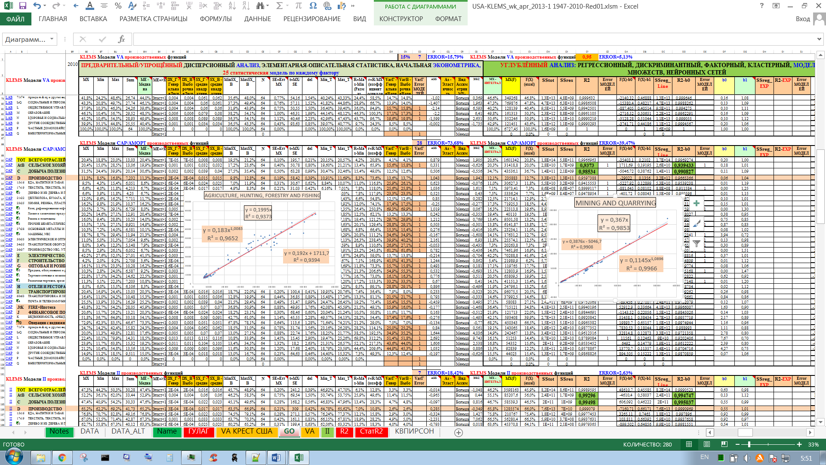Click the AutoSum sigma icon
Viewport: 826px width, 465px height.
pyautogui.click(x=279, y=6)
